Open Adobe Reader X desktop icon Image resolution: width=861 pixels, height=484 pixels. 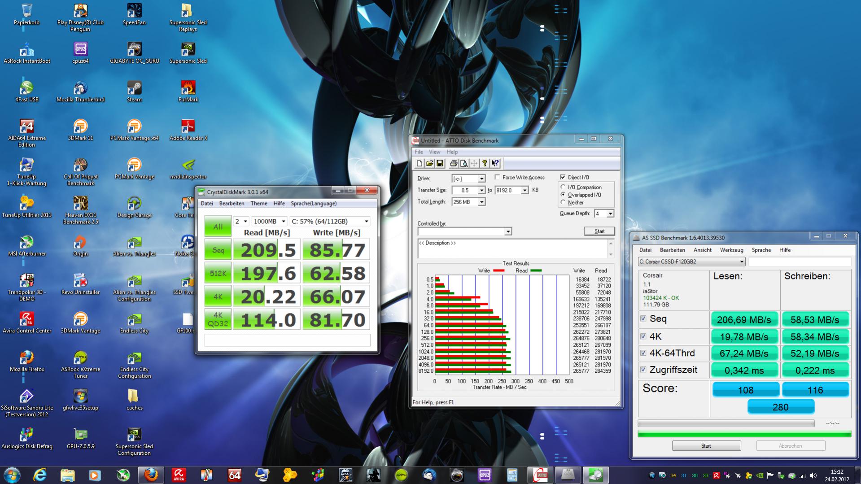point(188,130)
